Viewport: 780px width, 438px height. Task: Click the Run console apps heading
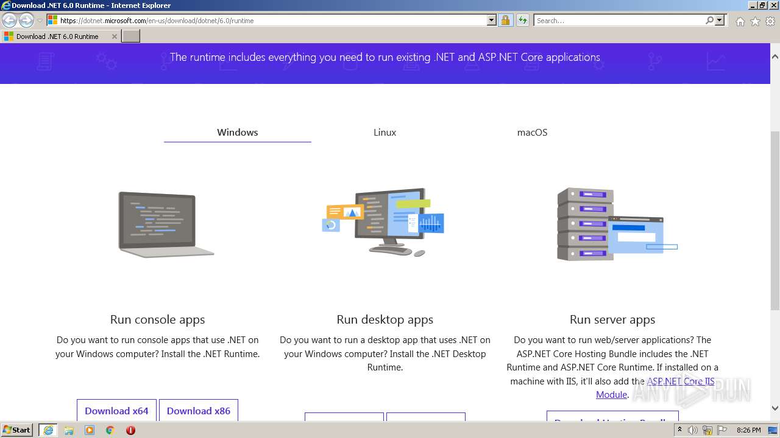point(157,319)
